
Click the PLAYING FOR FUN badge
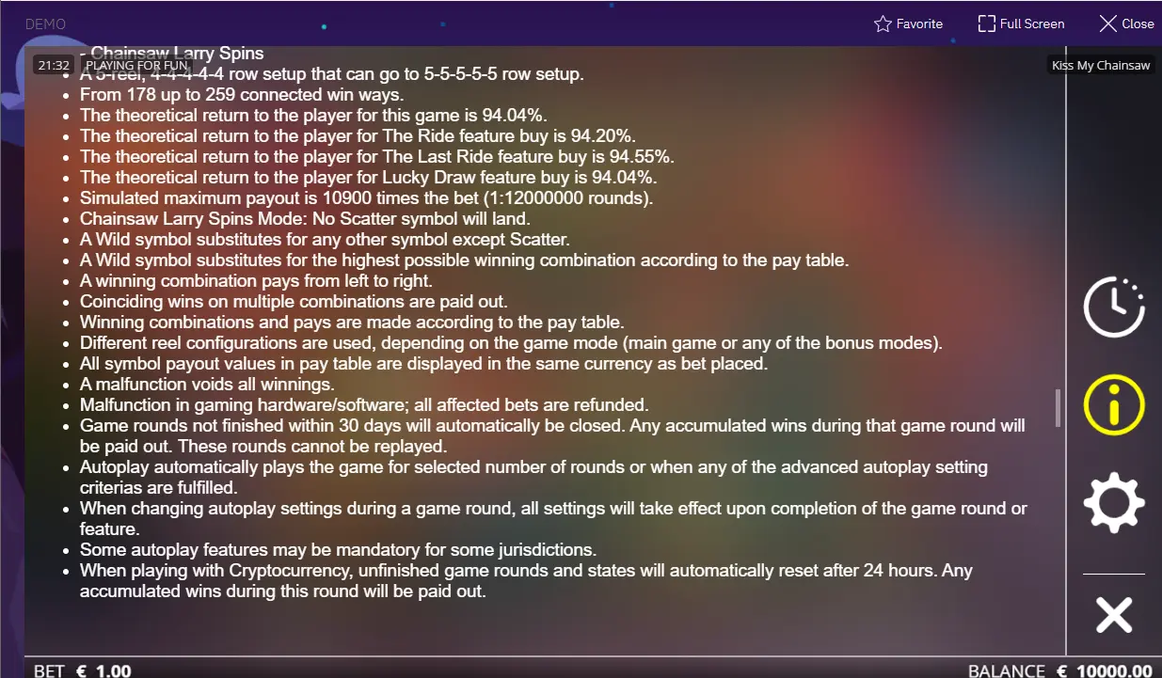(136, 65)
